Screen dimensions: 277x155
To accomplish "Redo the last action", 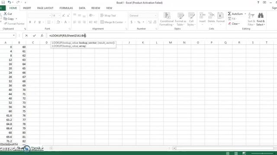I will tap(18, 3).
